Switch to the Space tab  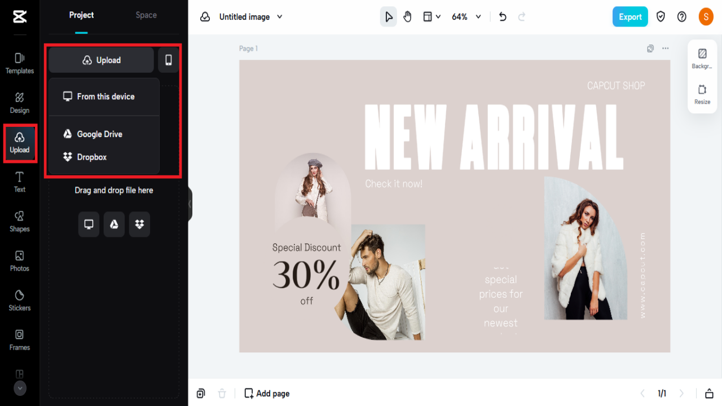(x=146, y=15)
